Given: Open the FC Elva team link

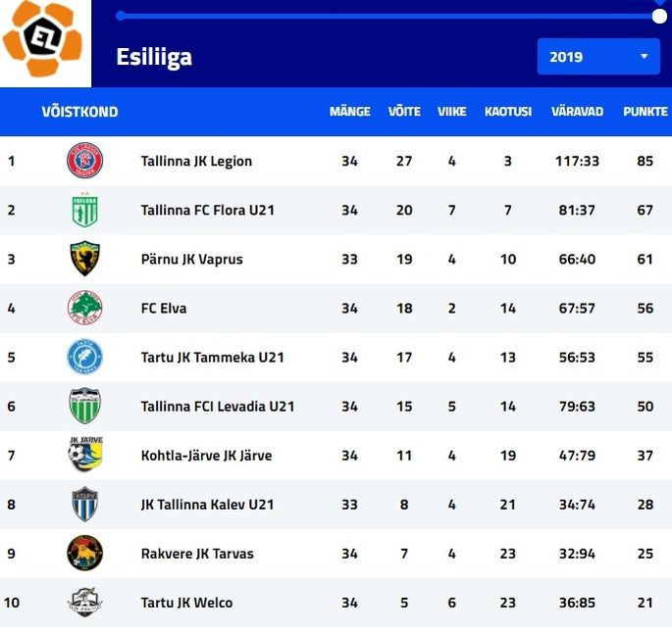Looking at the screenshot, I should tap(164, 309).
